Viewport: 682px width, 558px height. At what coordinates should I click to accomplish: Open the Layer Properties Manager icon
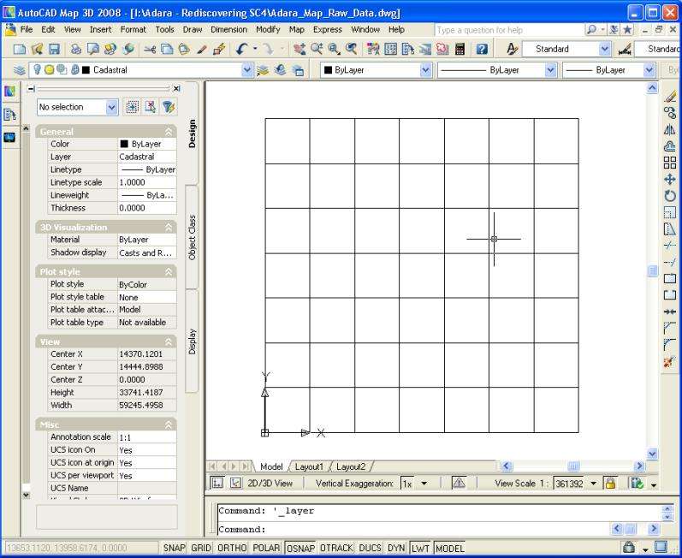coord(18,70)
